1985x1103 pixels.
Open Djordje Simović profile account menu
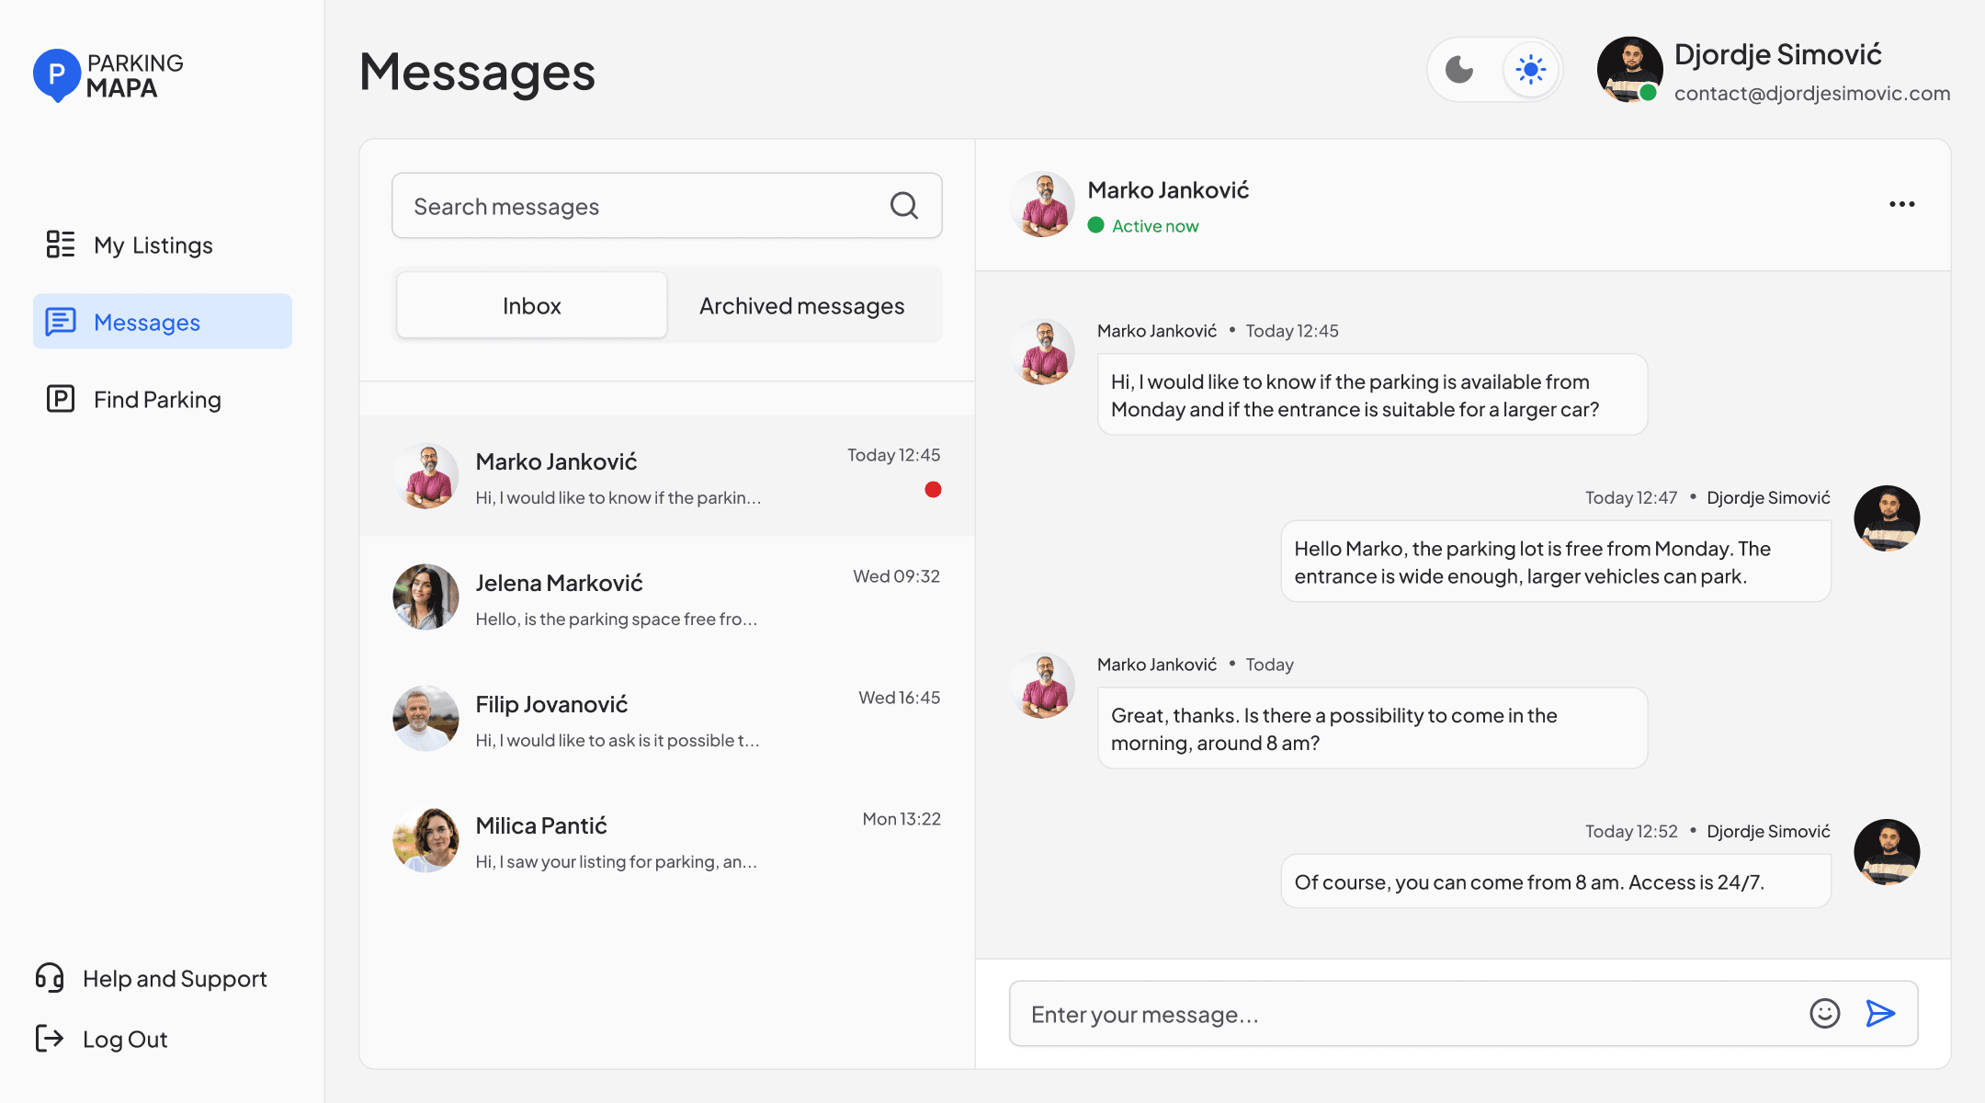point(1774,71)
